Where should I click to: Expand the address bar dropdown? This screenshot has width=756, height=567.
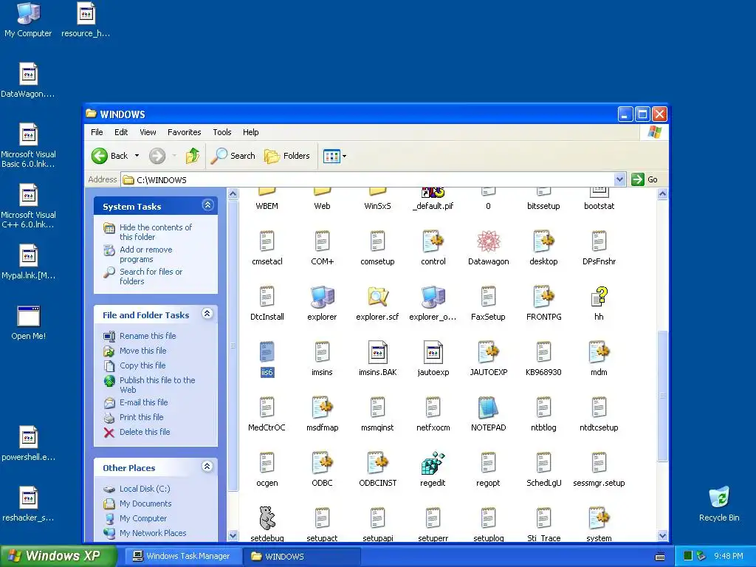[x=619, y=179]
